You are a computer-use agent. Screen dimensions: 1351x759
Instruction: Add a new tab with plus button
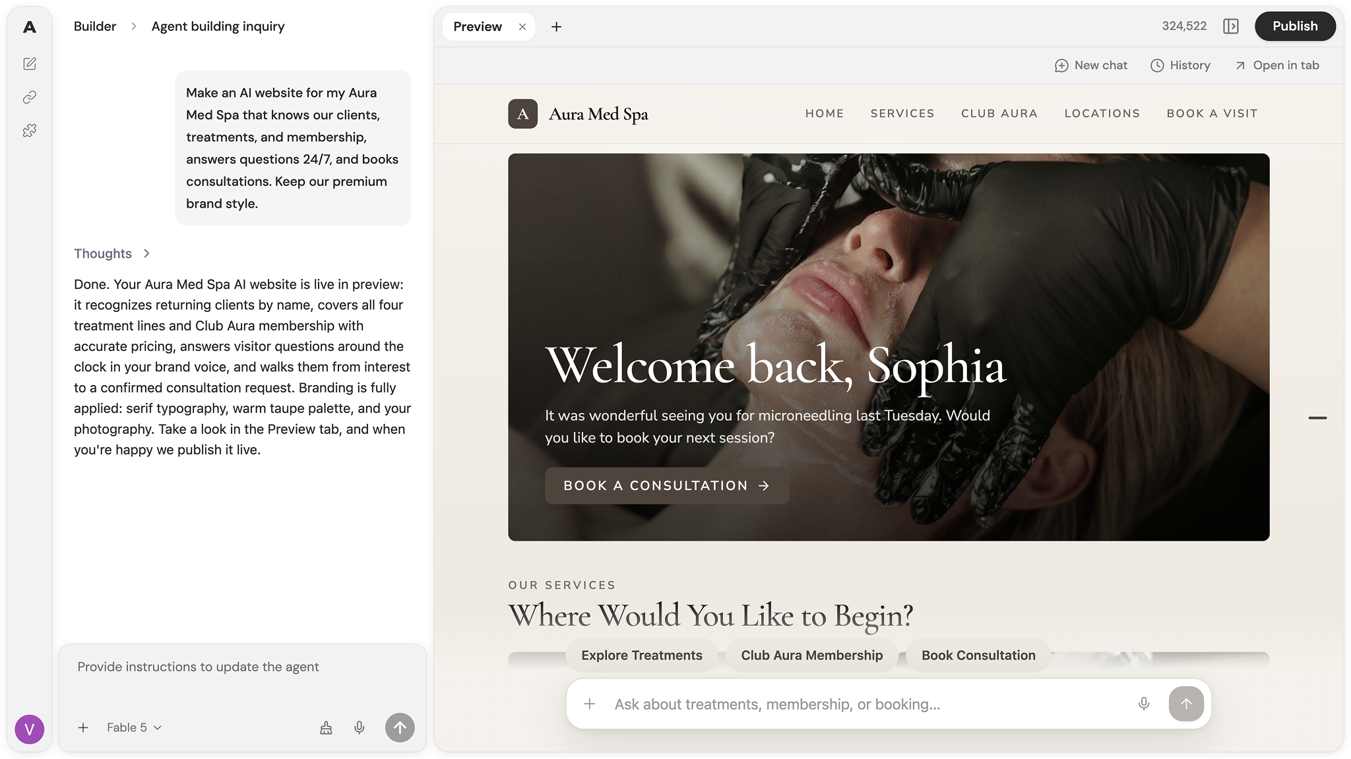click(x=556, y=26)
